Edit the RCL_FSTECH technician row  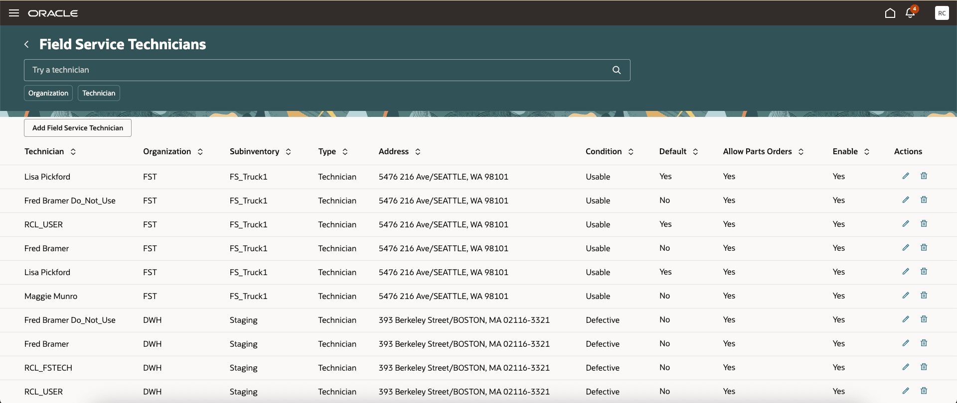[906, 367]
